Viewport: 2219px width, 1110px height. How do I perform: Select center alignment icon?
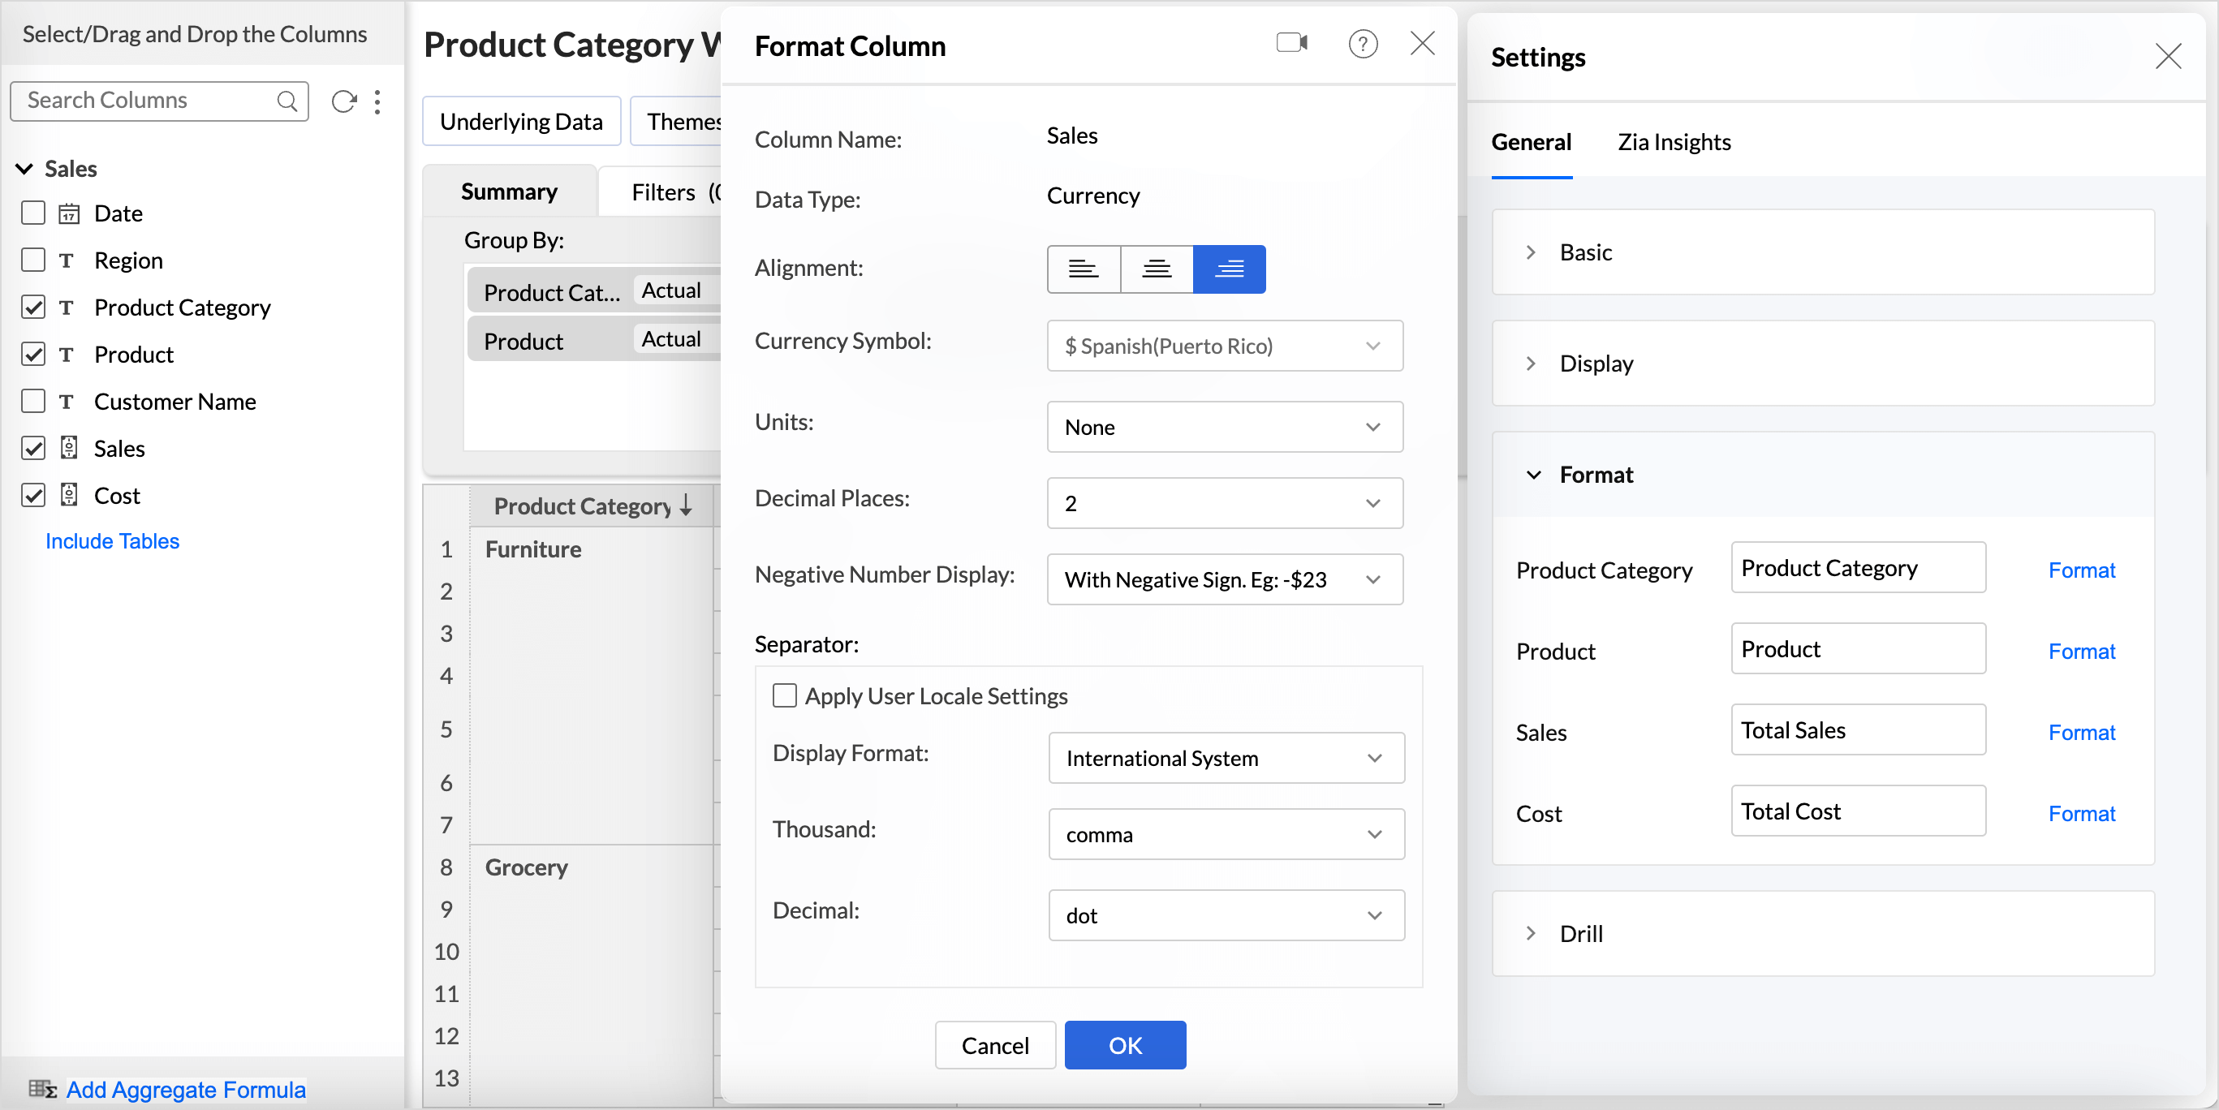pos(1156,269)
